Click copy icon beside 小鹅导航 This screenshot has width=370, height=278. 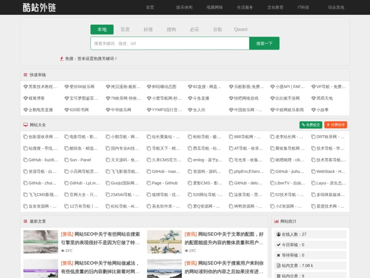click(x=108, y=137)
